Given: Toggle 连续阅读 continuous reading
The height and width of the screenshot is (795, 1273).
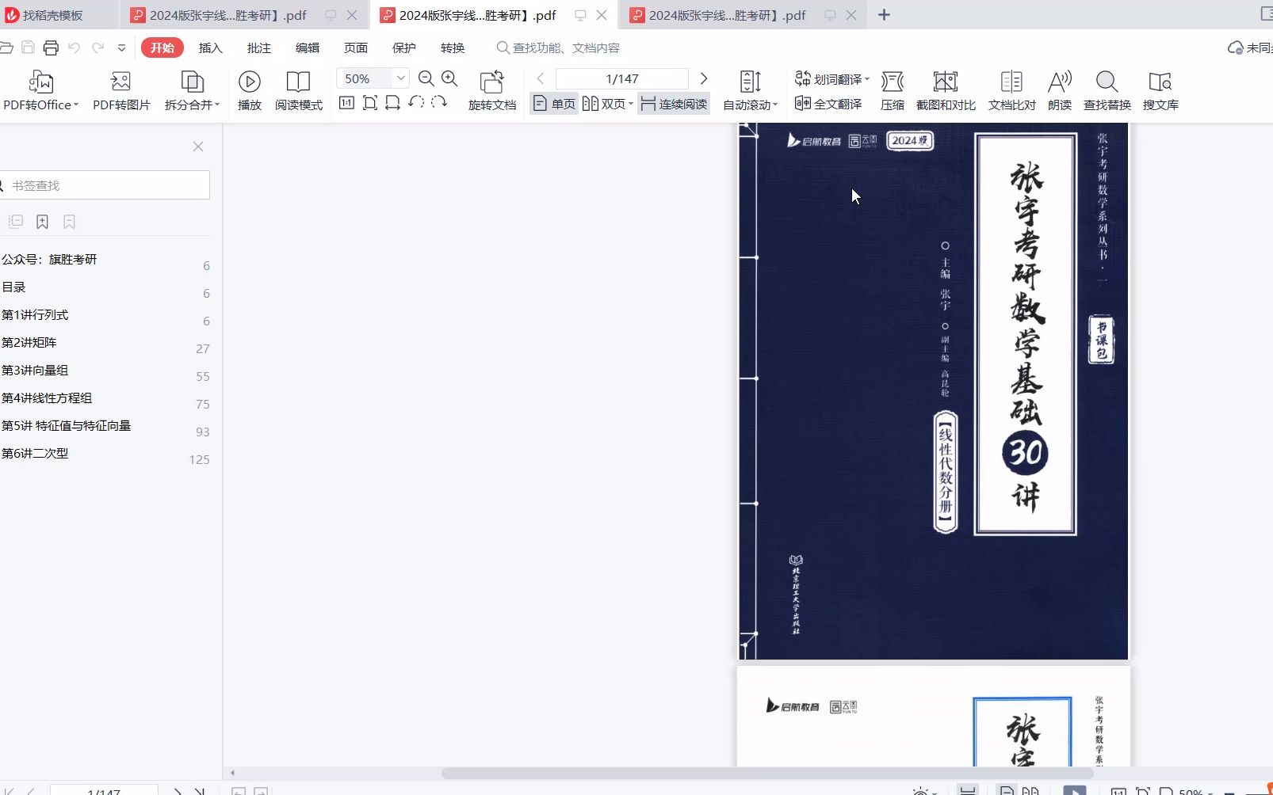Looking at the screenshot, I should click(x=674, y=104).
